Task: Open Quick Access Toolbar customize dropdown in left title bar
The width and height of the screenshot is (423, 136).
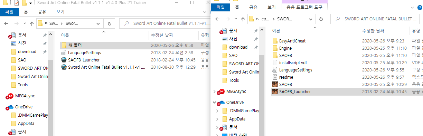Action: pyautogui.click(x=30, y=3)
